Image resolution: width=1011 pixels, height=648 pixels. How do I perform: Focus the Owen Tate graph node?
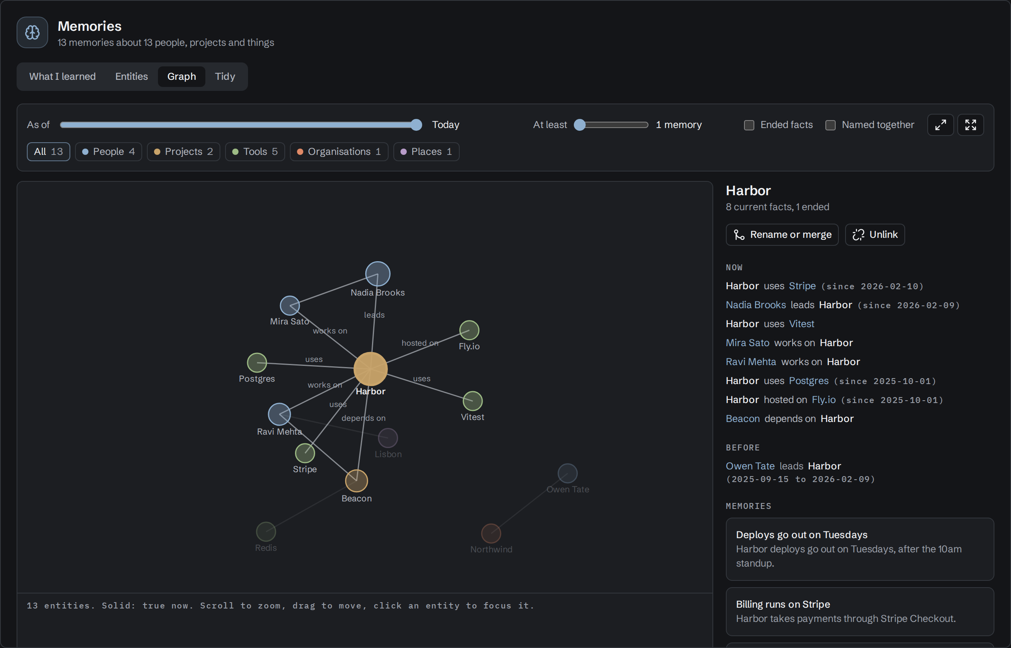(568, 473)
